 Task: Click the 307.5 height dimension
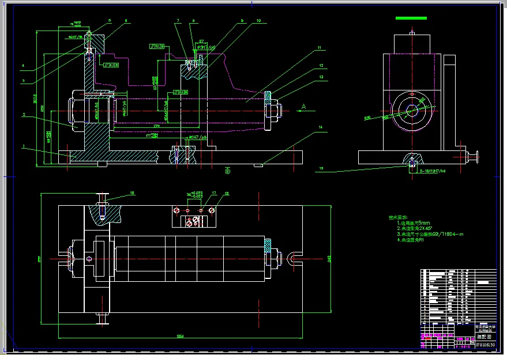pos(35,99)
